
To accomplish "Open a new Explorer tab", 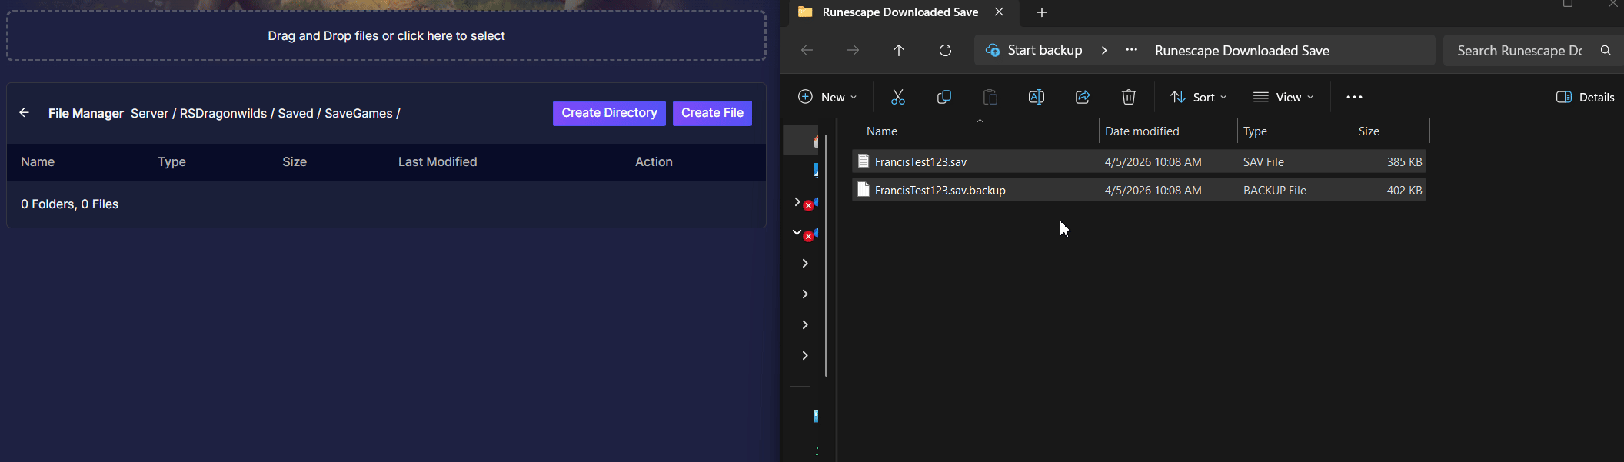I will [x=1042, y=12].
